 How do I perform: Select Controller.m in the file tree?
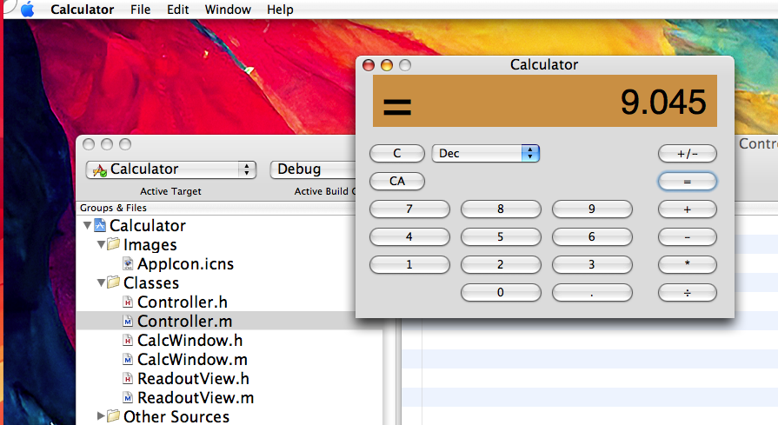(x=184, y=322)
